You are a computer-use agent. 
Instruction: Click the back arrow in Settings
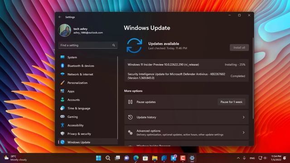(x=60, y=17)
